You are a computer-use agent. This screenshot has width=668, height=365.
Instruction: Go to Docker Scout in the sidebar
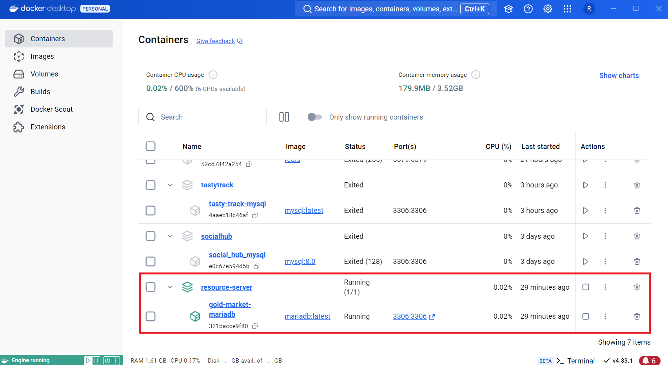(x=59, y=109)
